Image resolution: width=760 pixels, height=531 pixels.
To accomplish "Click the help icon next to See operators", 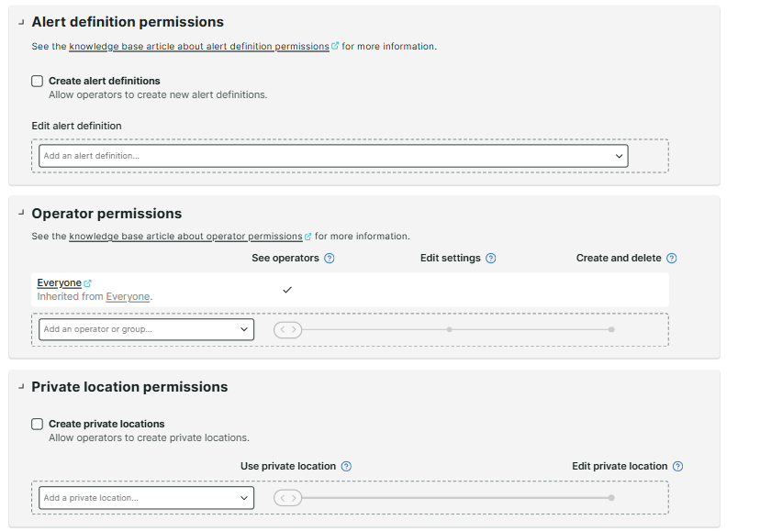I will 330,258.
